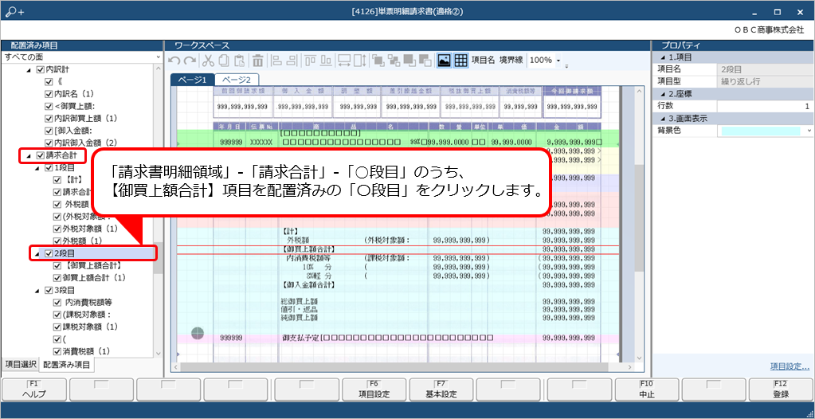Open the 背景色 color dropdown arrow
Screen dimensions: 815x419
pyautogui.click(x=809, y=131)
